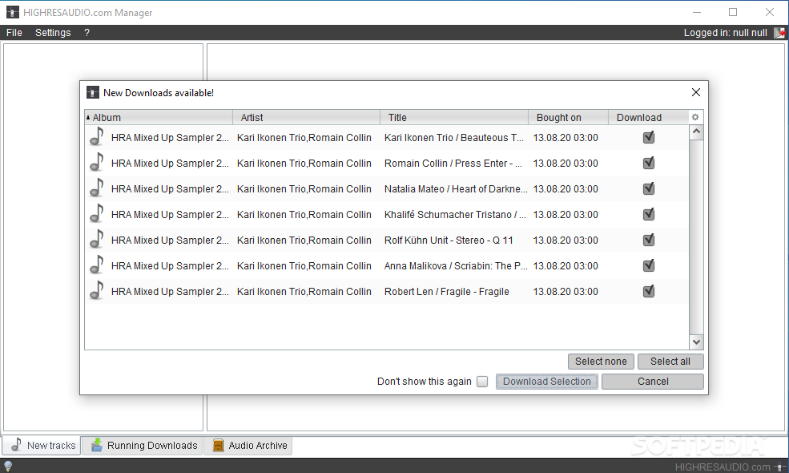789x473 pixels.
Task: Open the Settings menu
Action: tap(53, 33)
